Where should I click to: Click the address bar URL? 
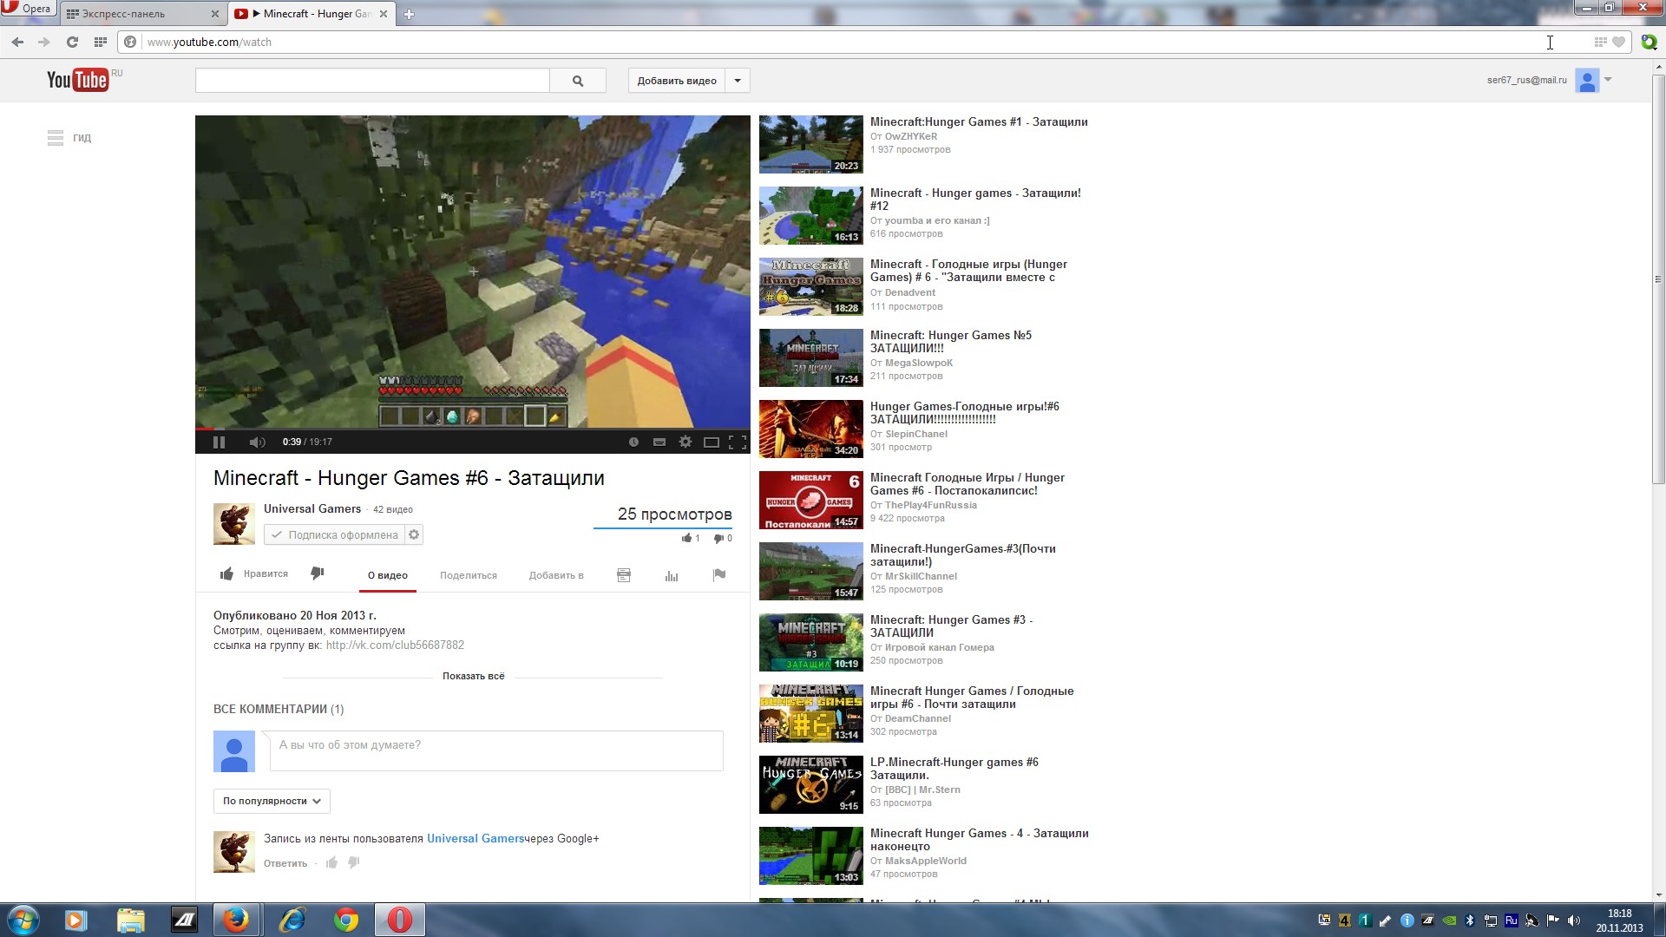pos(209,42)
